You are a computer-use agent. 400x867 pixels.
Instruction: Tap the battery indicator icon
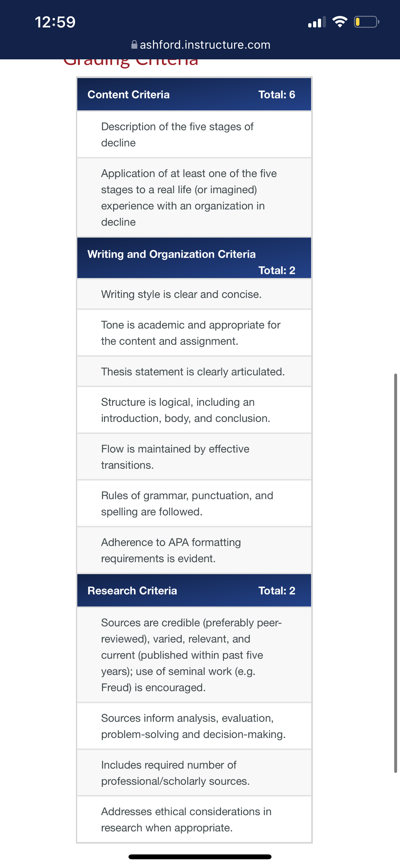pyautogui.click(x=367, y=22)
